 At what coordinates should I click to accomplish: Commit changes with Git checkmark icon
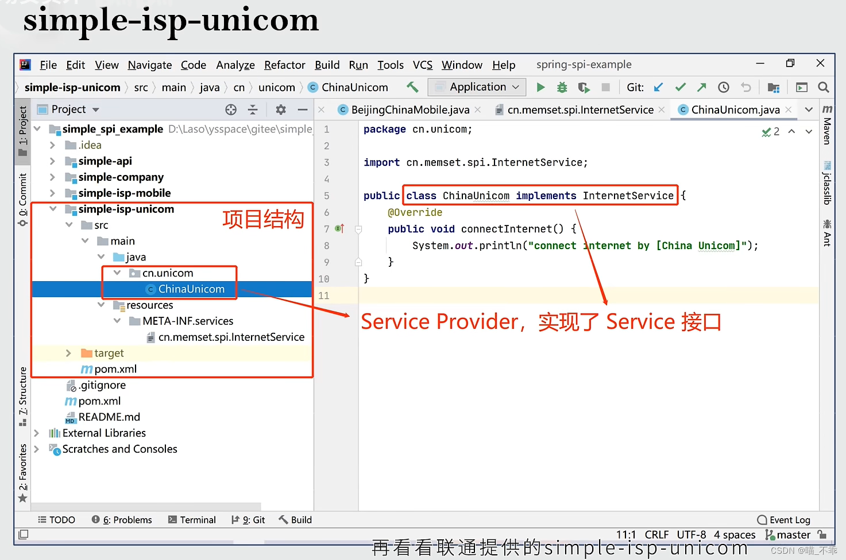pos(681,87)
